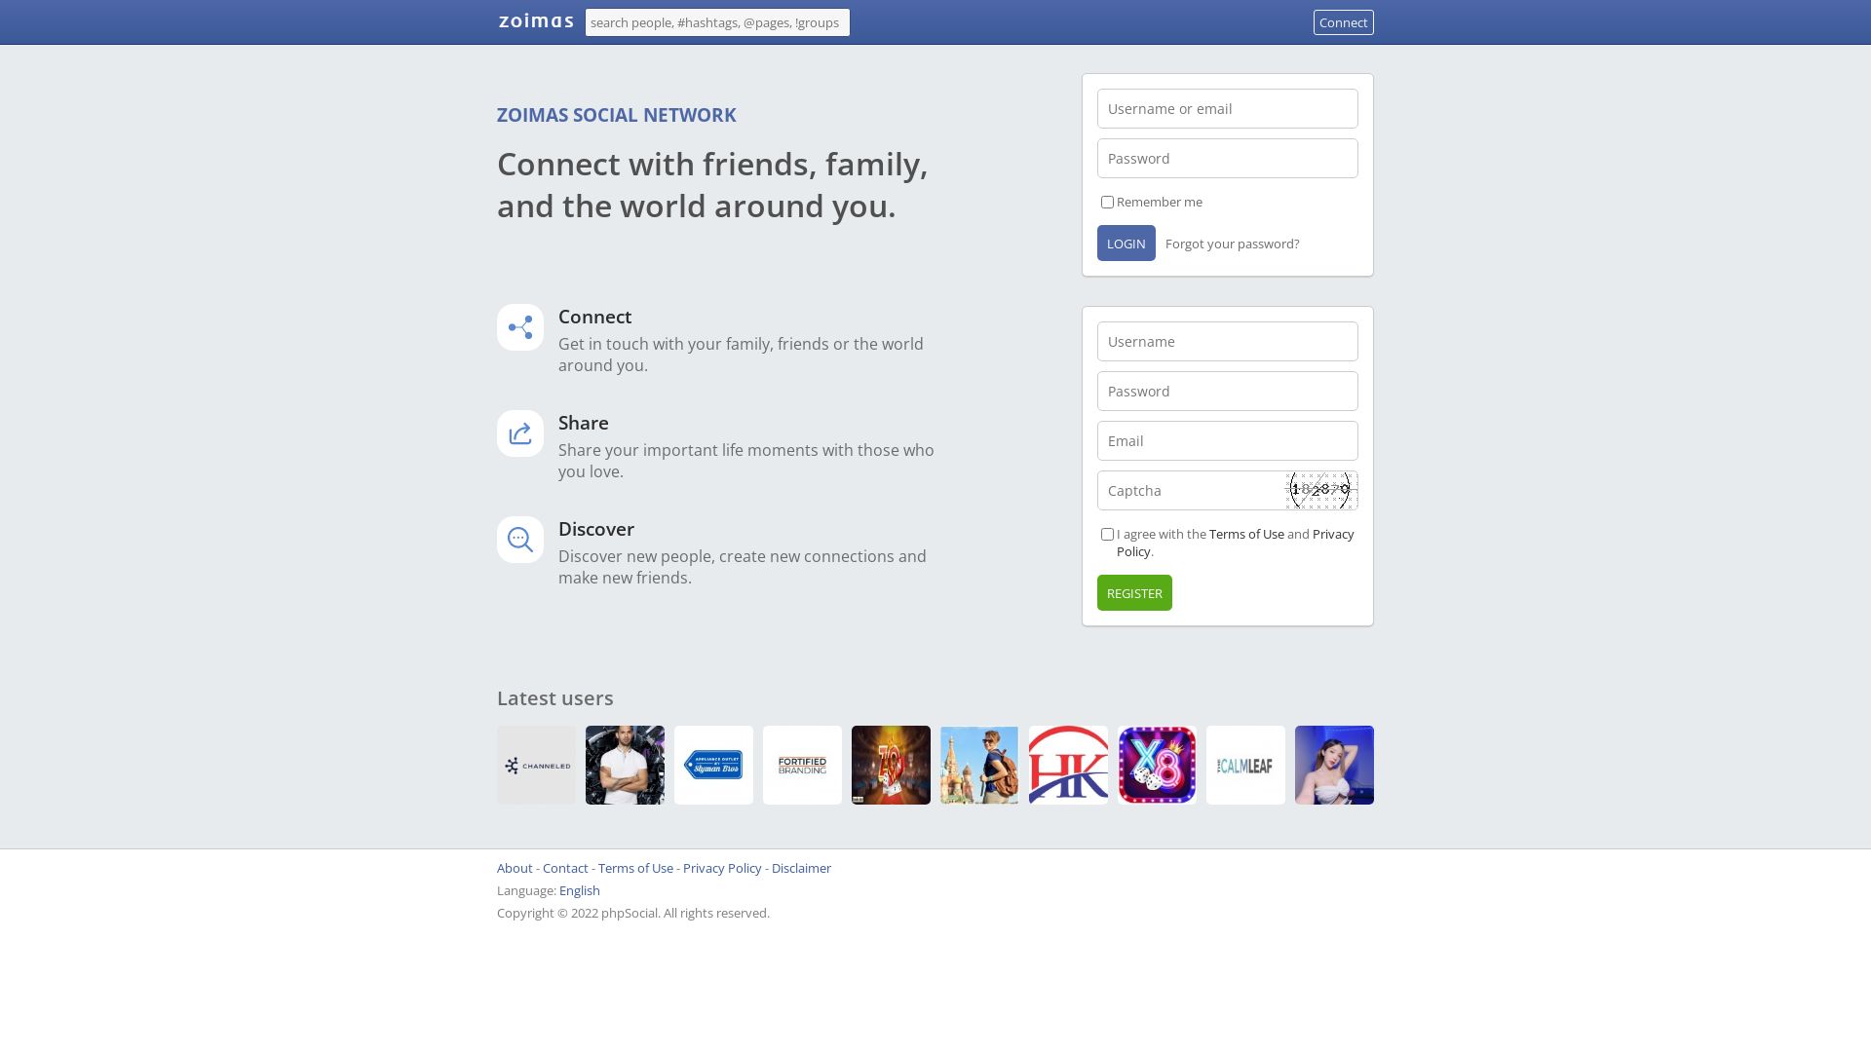Click the Channeled user profile thumbnail
This screenshot has width=1871, height=1052.
(x=536, y=765)
